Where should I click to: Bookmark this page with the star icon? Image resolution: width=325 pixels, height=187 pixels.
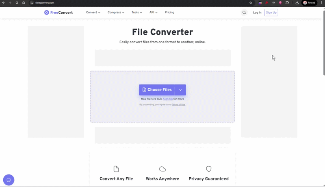[x=251, y=3]
